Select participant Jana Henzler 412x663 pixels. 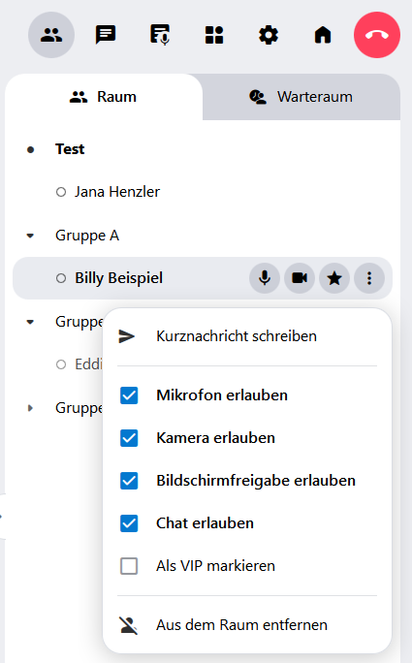pyautogui.click(x=117, y=192)
